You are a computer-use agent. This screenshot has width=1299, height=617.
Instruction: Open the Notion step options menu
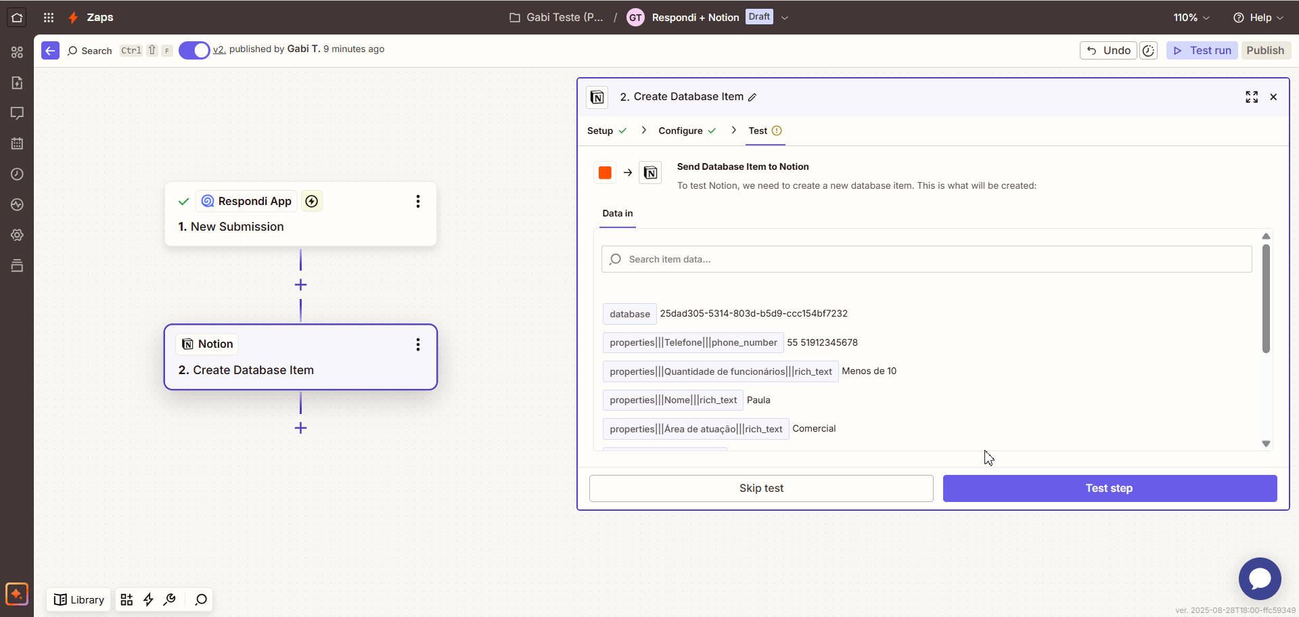tap(418, 345)
